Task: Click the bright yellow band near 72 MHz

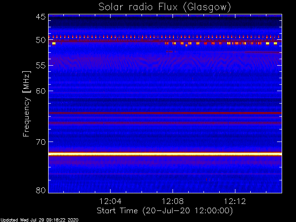Action: [165, 154]
